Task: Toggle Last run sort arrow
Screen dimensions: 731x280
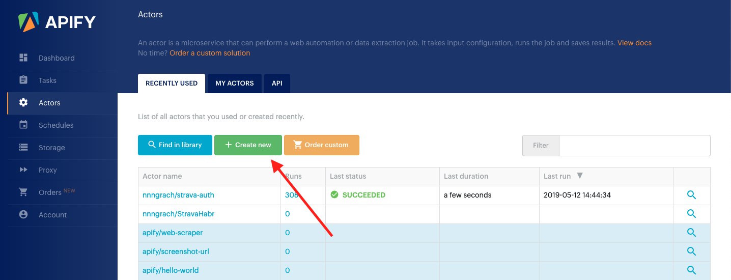Action: point(579,176)
